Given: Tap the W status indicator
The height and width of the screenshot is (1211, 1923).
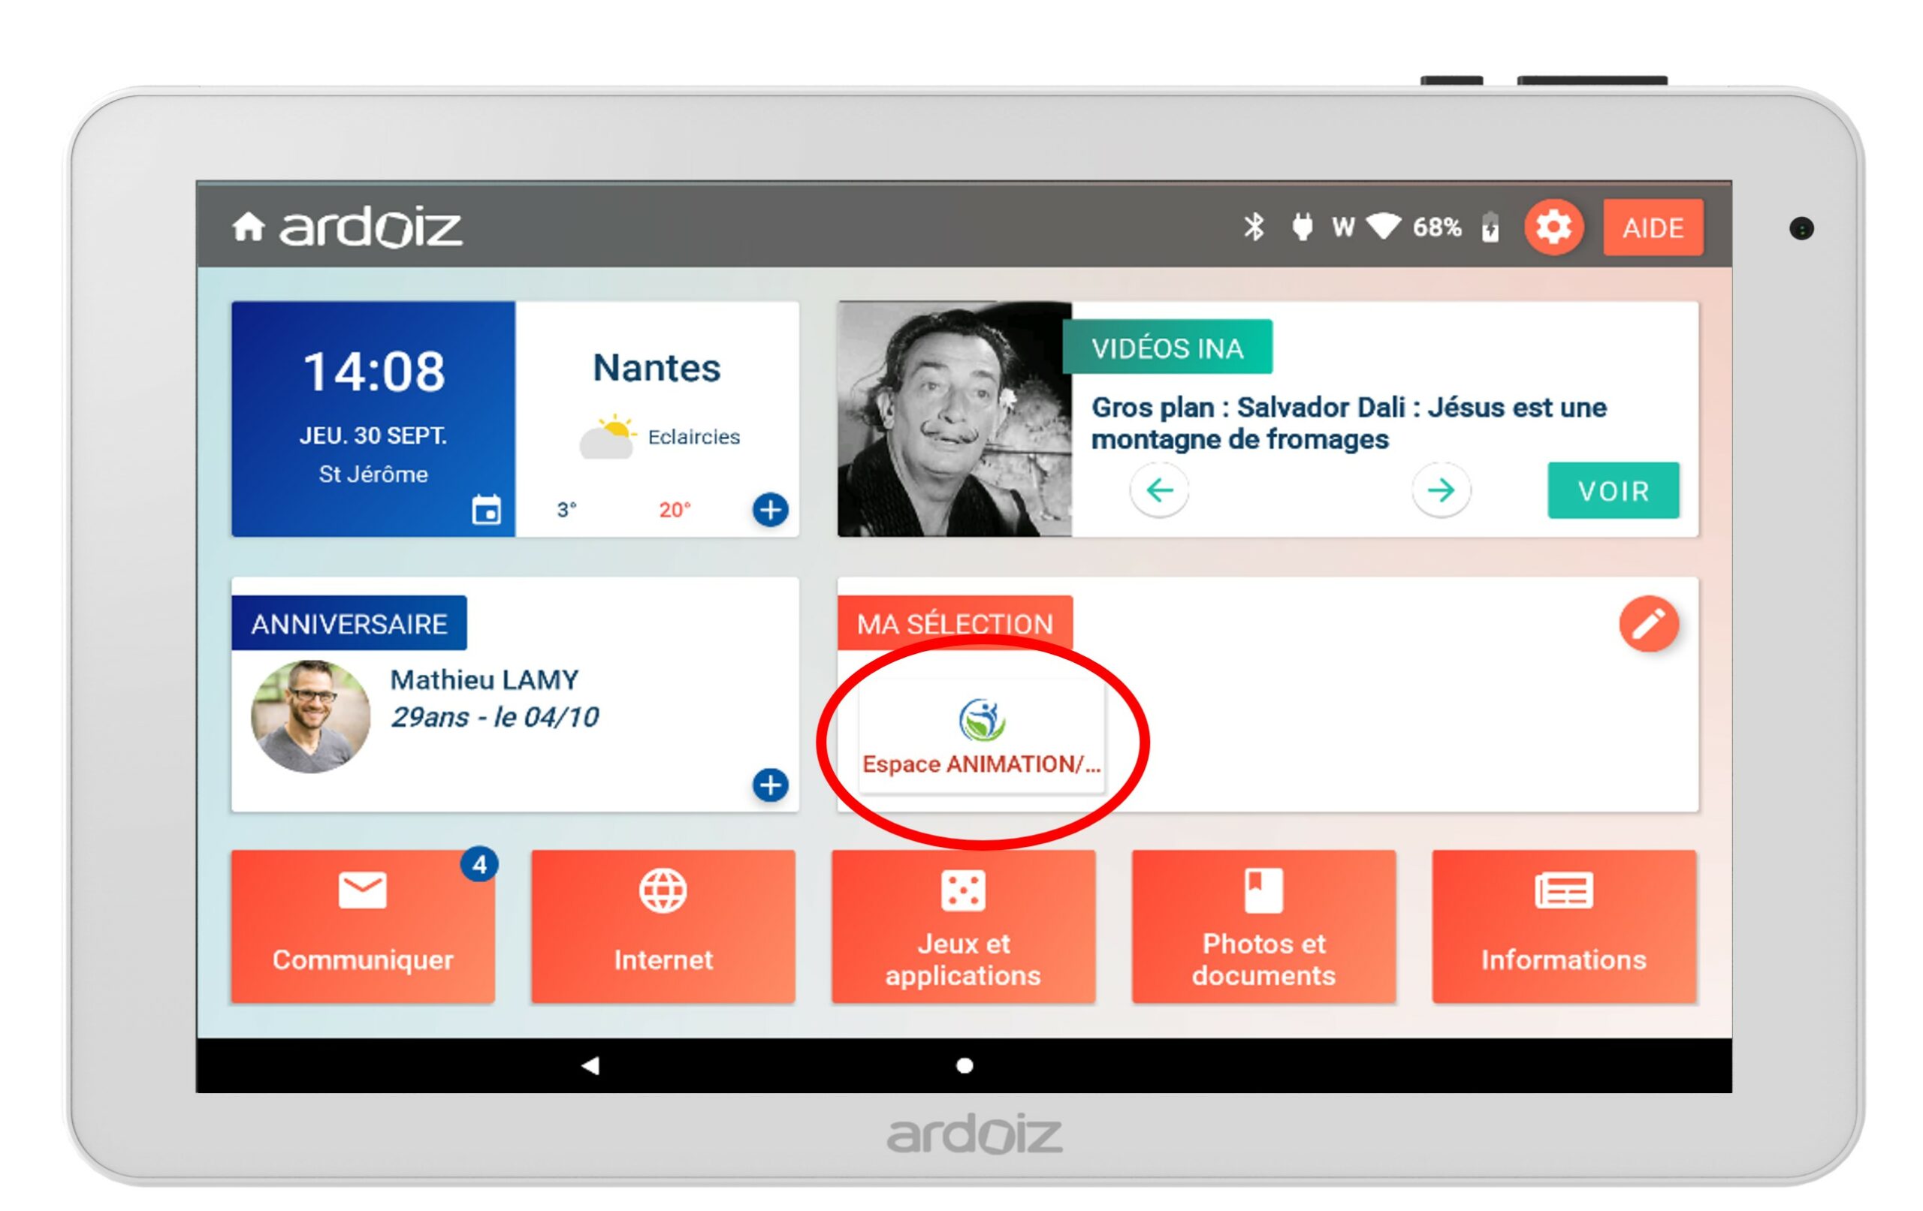Looking at the screenshot, I should 1343,227.
